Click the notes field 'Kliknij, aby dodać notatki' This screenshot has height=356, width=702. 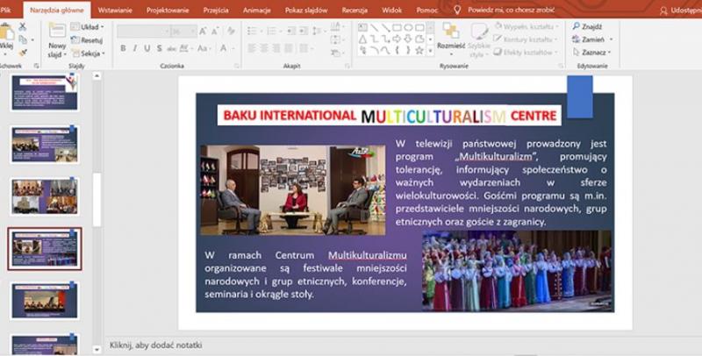pyautogui.click(x=156, y=345)
